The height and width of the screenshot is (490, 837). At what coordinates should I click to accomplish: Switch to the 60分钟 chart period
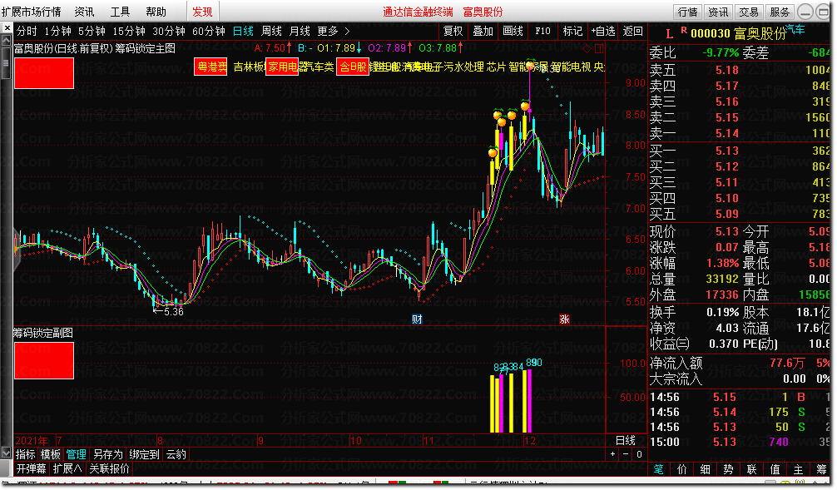209,31
